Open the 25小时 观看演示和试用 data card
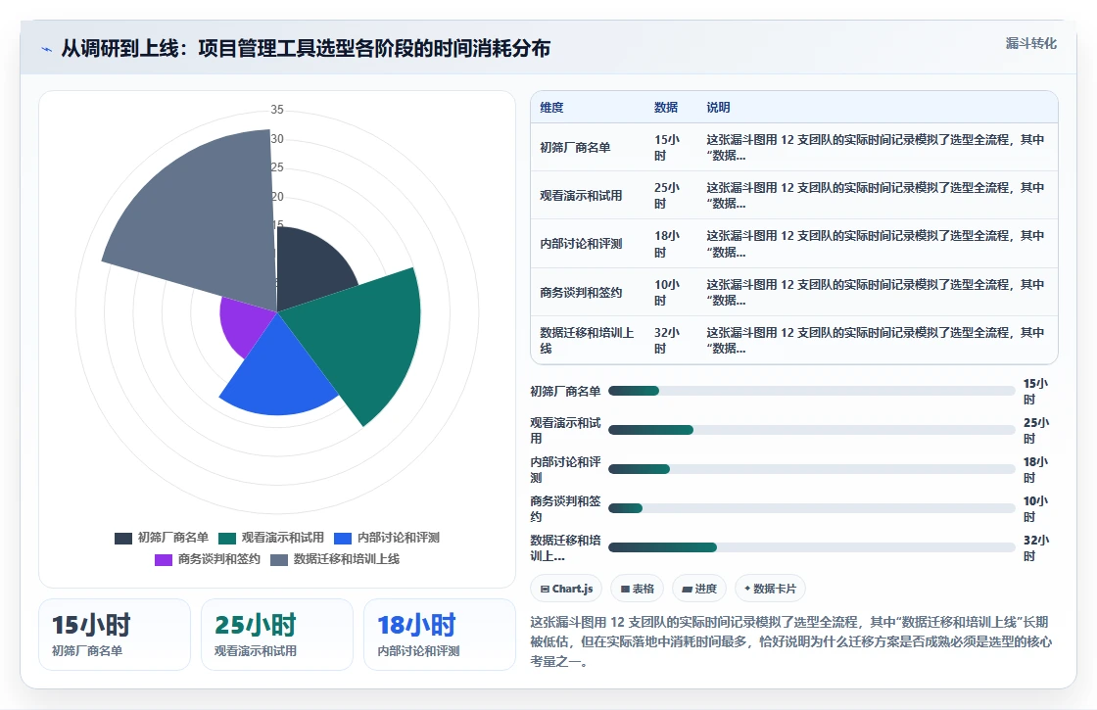The image size is (1097, 710). [277, 635]
